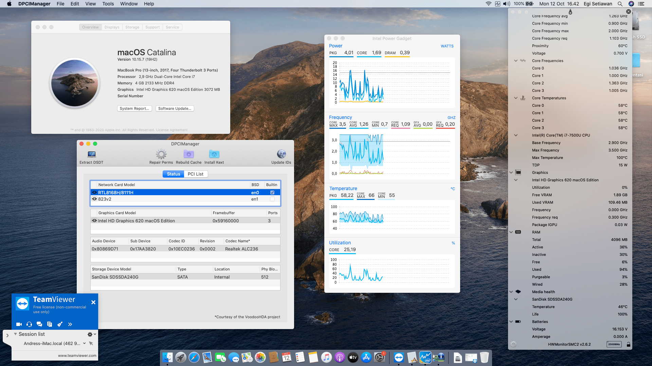Click the Extract DSDT toolbar icon

tap(91, 155)
